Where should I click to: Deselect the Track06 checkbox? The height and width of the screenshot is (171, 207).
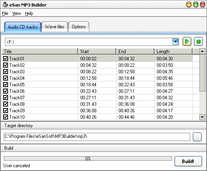[5, 91]
